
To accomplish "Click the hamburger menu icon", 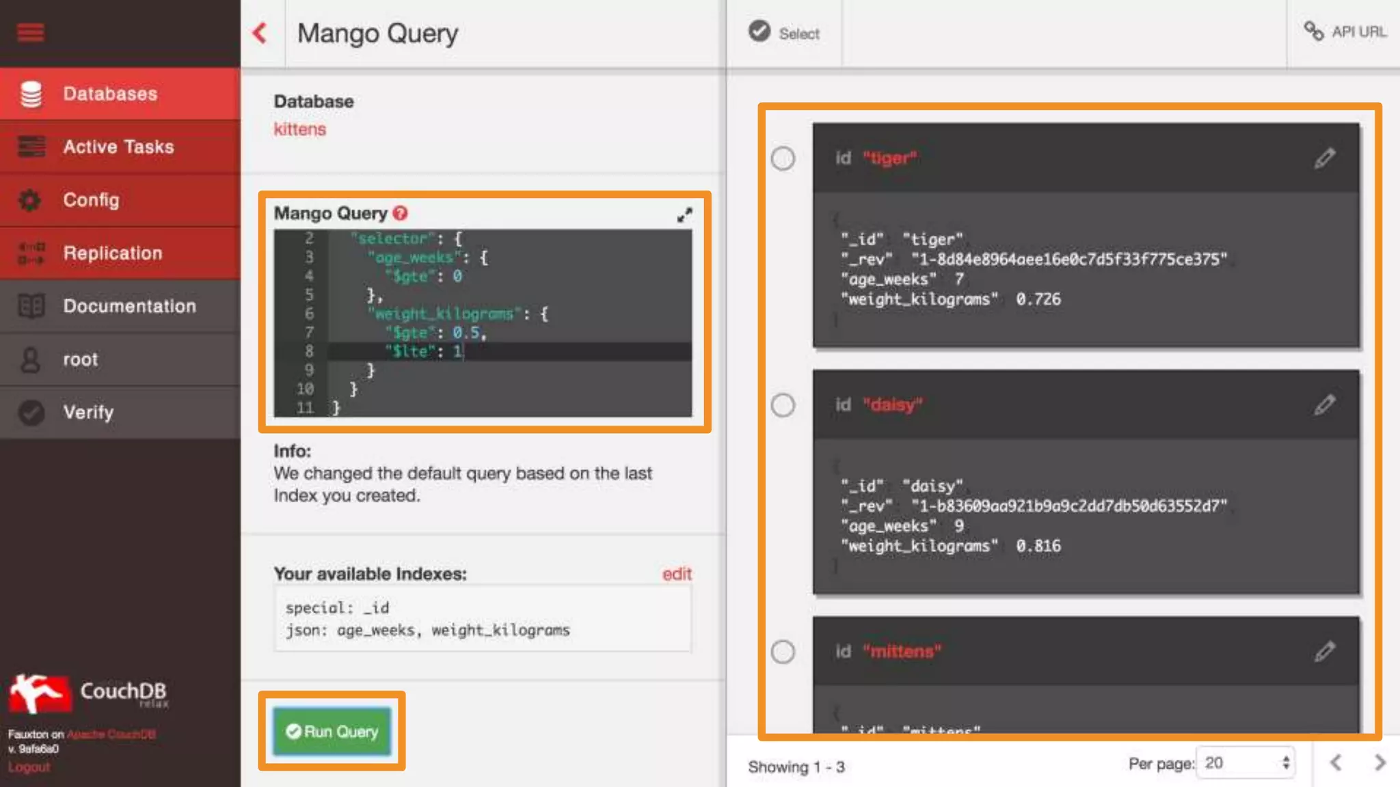I will 30,32.
